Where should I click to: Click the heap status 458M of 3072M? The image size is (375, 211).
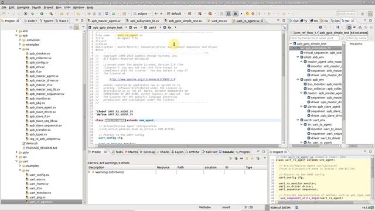pos(281,207)
